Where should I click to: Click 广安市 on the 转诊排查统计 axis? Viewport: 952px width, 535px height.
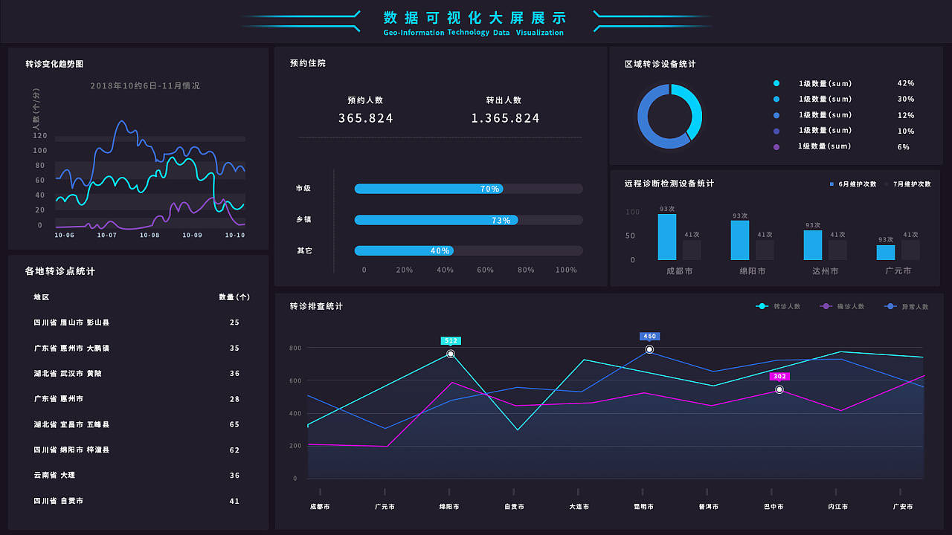[x=902, y=507]
